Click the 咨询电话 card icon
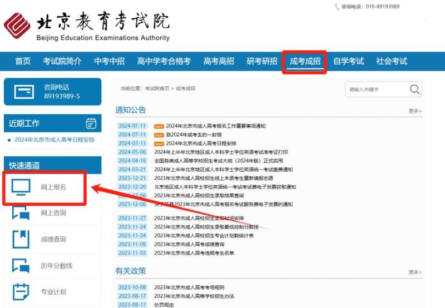Screen dimensions: 445x308 (23, 92)
